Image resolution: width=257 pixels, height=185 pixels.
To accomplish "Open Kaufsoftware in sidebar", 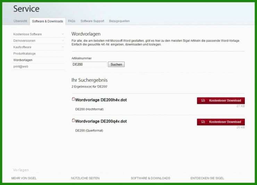I will 22,47.
